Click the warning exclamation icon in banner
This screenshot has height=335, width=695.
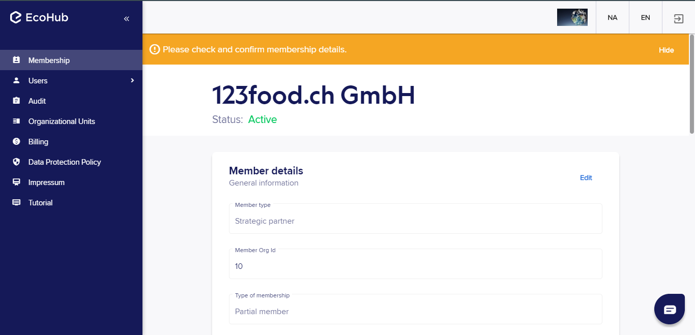(155, 49)
